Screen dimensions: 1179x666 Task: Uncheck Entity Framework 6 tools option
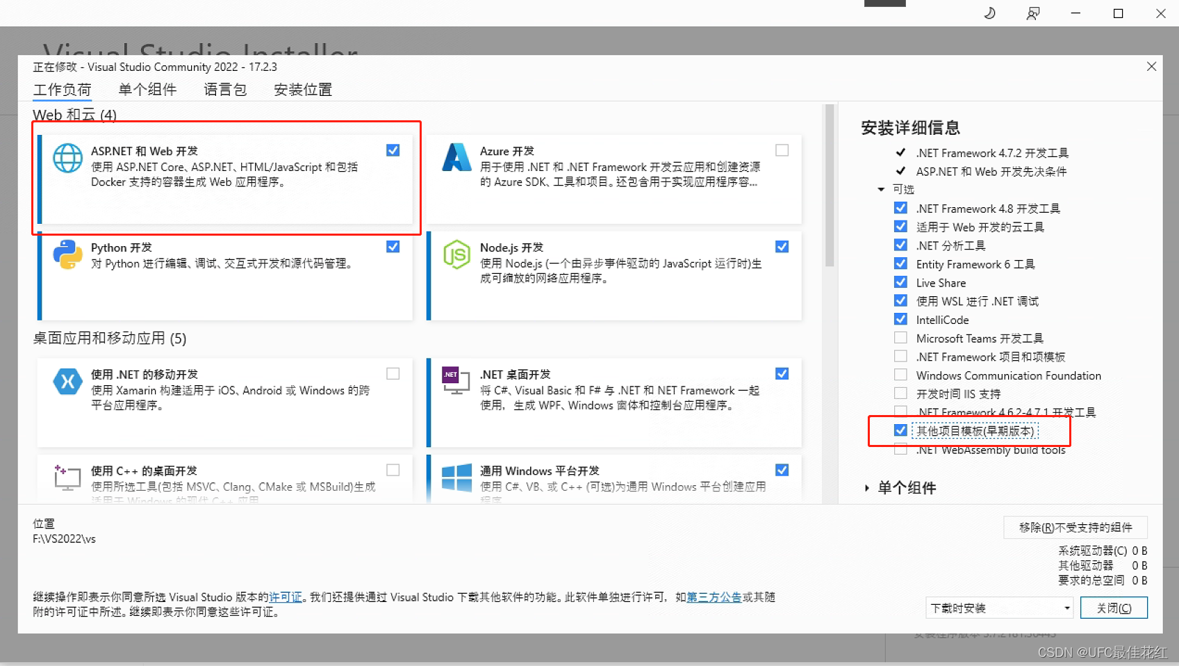tap(901, 263)
